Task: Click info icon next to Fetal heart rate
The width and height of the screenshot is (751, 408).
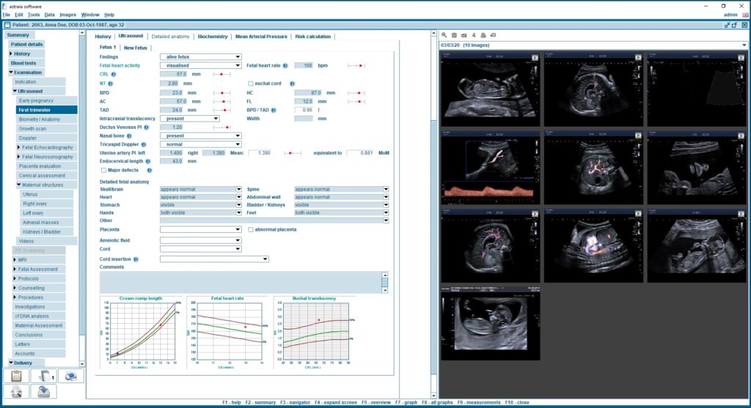Action: (287, 65)
